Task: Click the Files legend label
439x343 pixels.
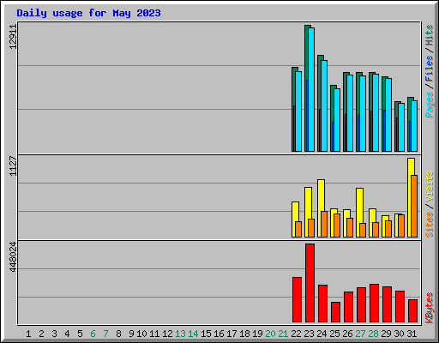Action: [430, 69]
